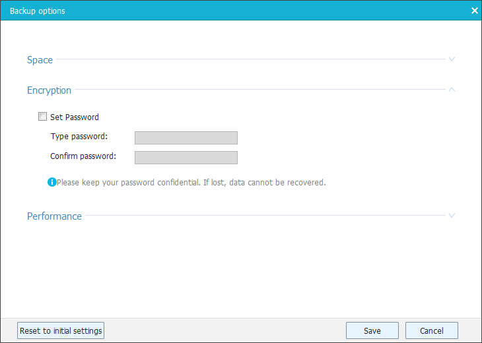Click the password confidentiality notice text
The image size is (482, 343).
click(191, 182)
